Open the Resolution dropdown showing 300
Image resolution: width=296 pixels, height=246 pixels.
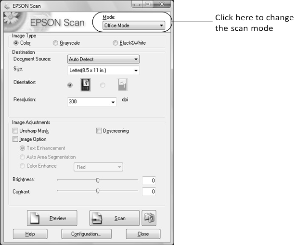coord(92,102)
